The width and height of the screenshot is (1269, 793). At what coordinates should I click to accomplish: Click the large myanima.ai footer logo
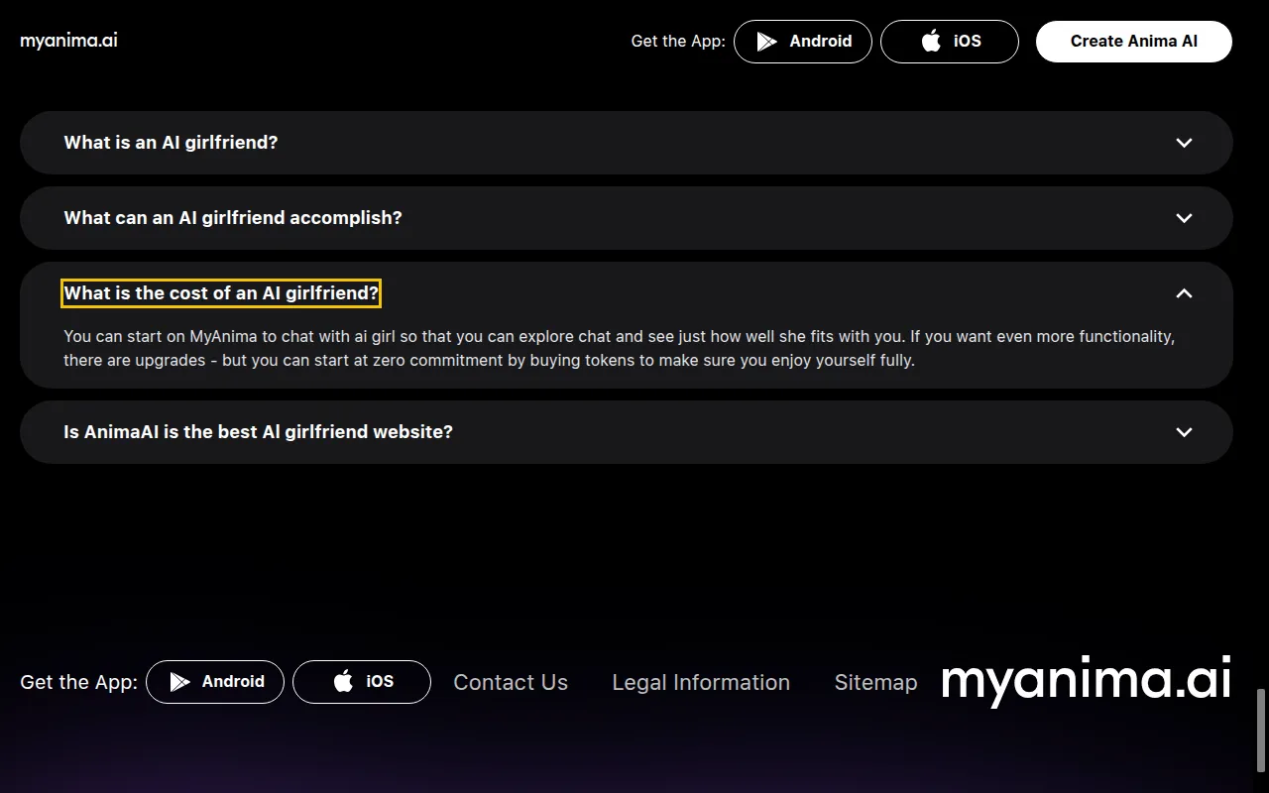tap(1087, 681)
